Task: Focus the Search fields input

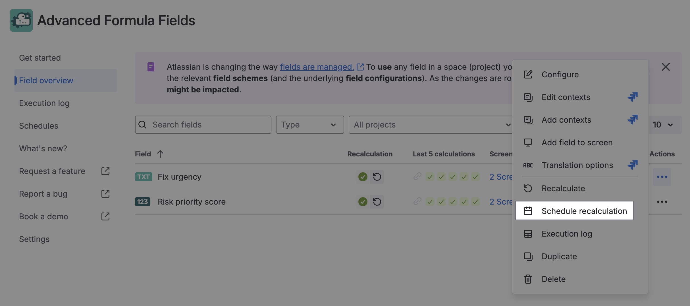Action: click(x=203, y=125)
